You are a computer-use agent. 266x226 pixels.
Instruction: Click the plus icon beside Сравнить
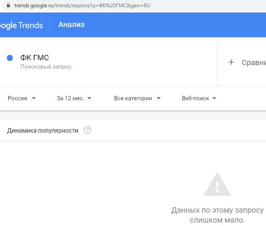(x=231, y=63)
